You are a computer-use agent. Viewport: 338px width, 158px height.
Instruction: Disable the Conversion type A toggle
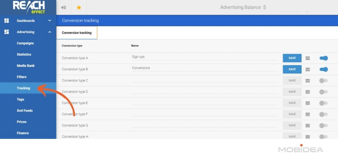[323, 58]
